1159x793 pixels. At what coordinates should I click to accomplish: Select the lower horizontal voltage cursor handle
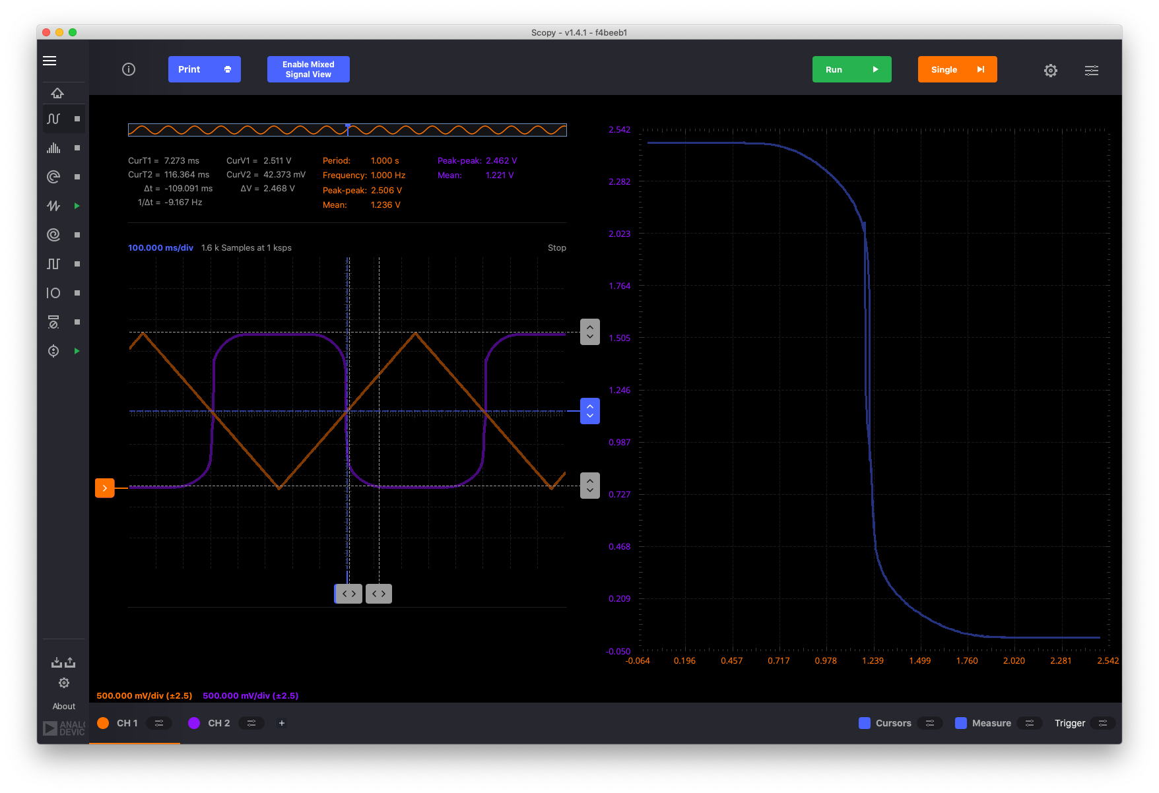pyautogui.click(x=590, y=486)
